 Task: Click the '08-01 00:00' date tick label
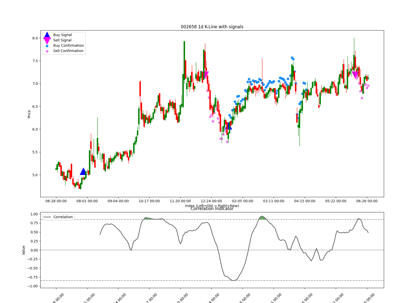tap(87, 201)
